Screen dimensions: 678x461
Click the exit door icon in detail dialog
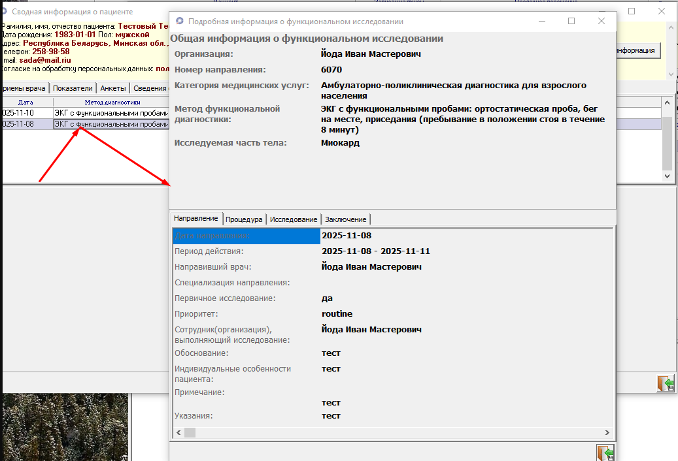(605, 453)
